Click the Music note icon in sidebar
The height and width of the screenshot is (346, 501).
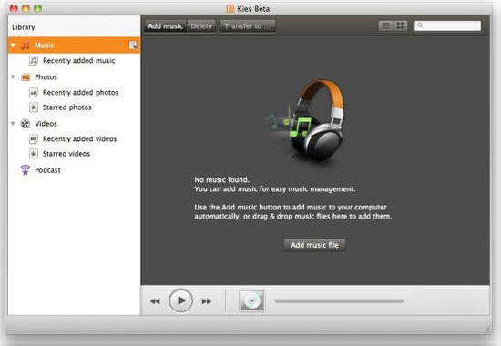tap(25, 46)
